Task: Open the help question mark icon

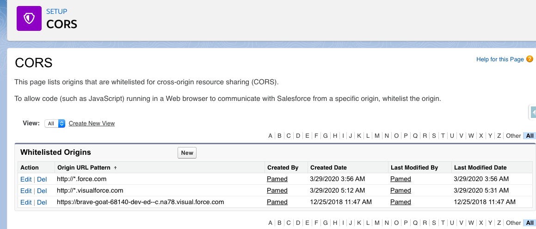Action: coord(530,59)
